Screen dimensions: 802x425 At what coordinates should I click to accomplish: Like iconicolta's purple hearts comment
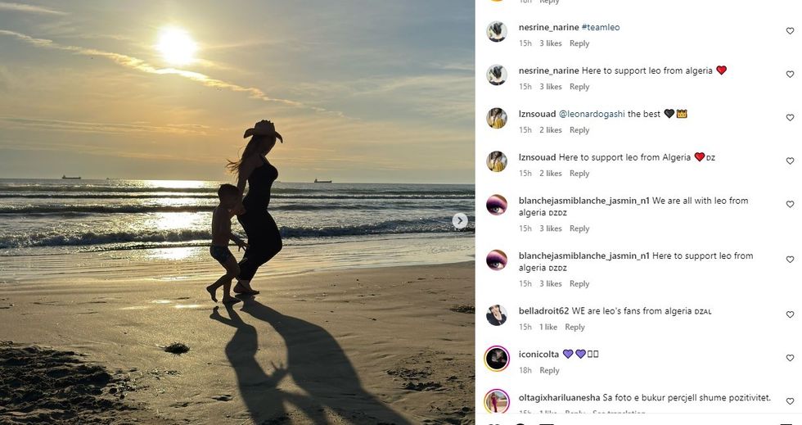point(790,358)
